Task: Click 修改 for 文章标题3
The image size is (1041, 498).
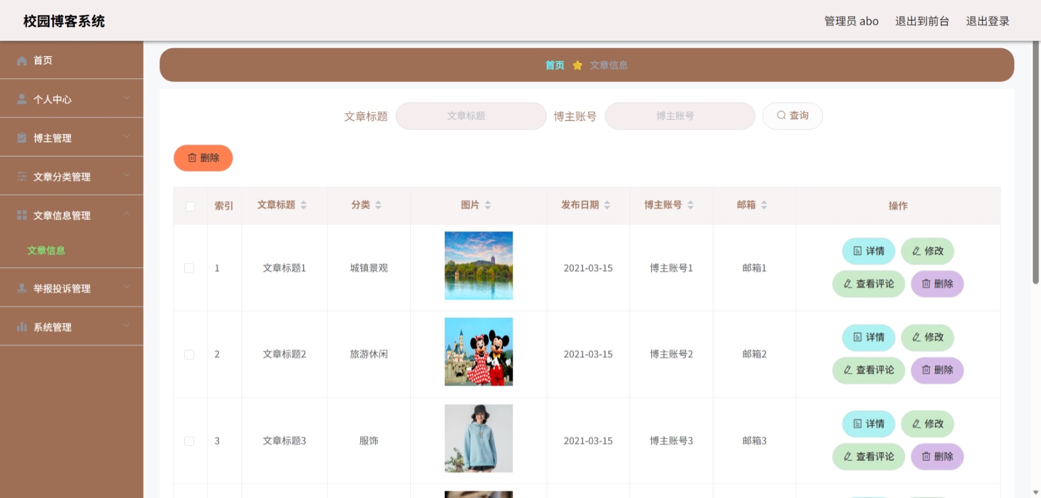Action: coord(928,424)
